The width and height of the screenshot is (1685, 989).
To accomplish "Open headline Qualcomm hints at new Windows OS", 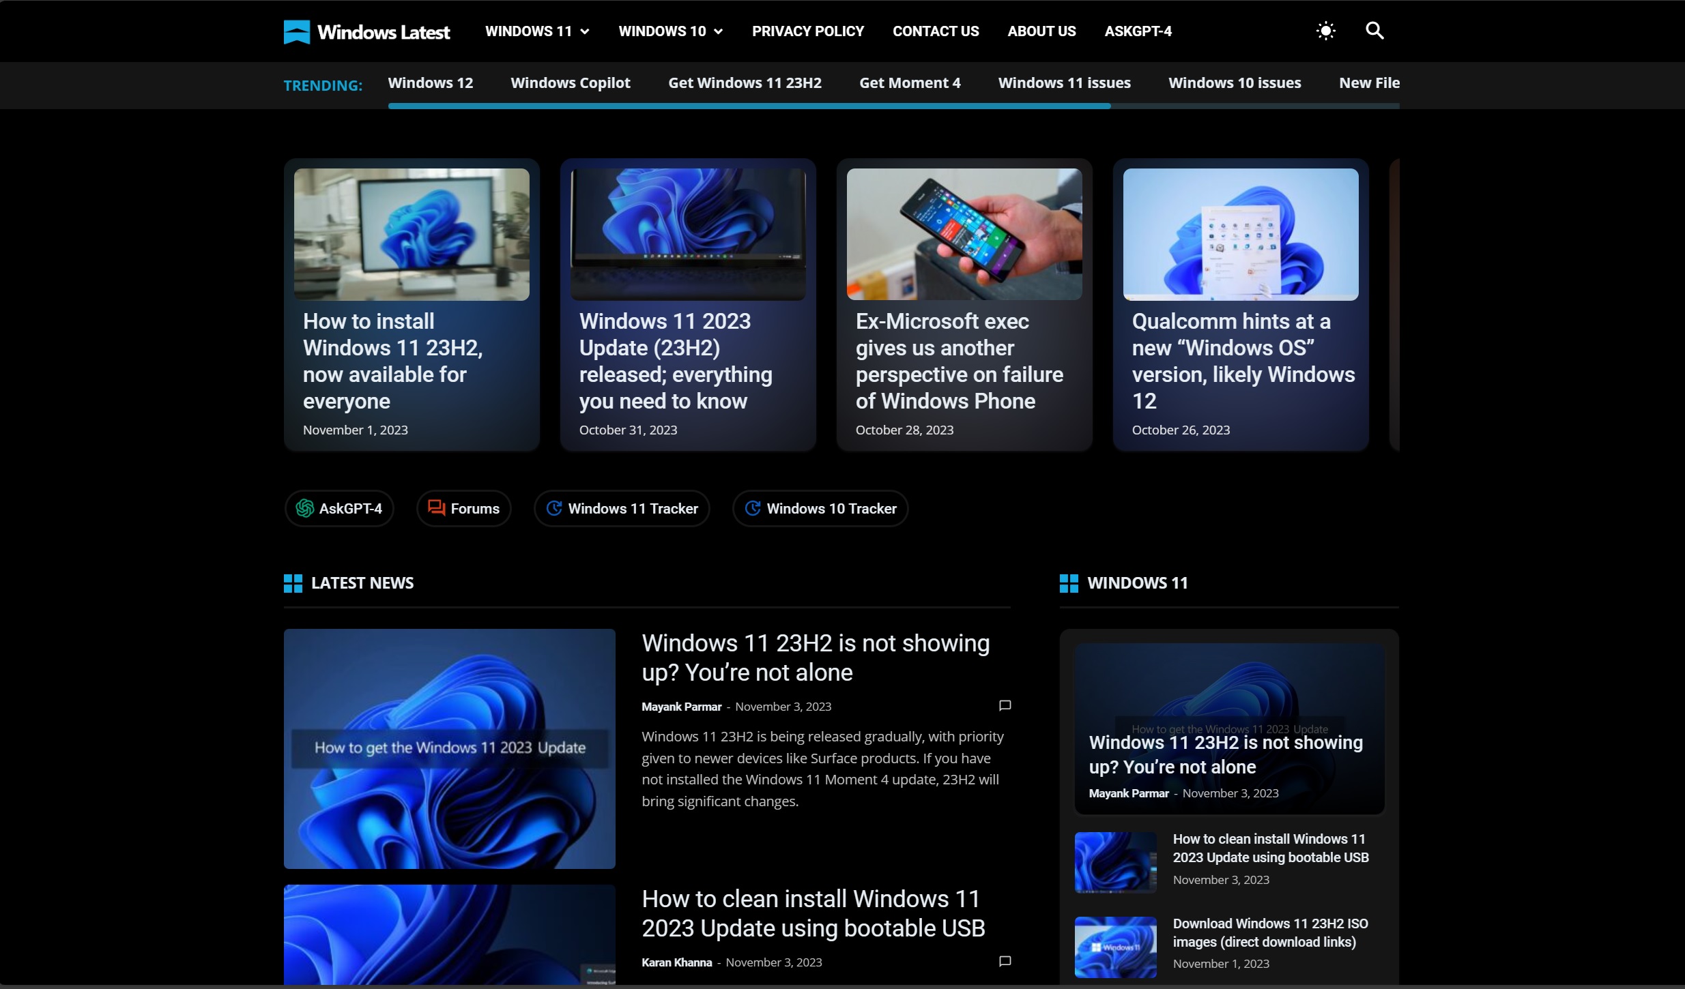I will pyautogui.click(x=1243, y=361).
